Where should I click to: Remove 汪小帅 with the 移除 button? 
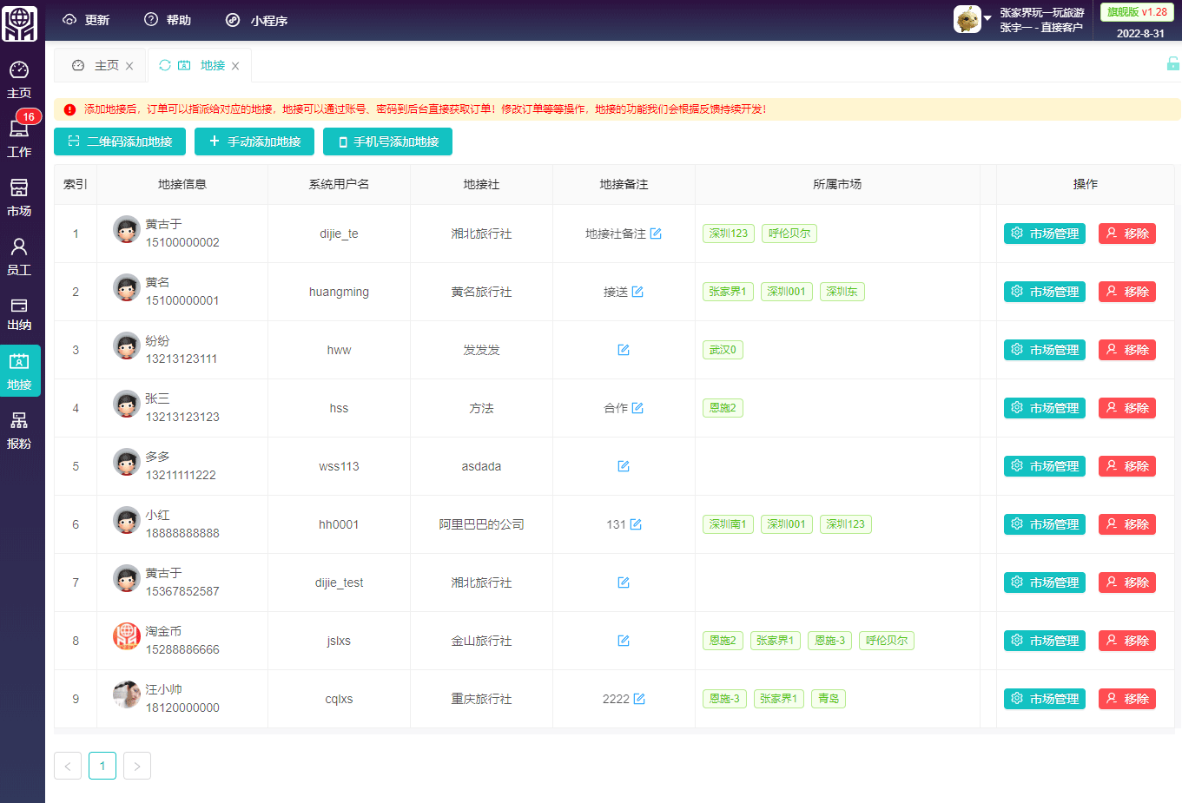point(1126,699)
